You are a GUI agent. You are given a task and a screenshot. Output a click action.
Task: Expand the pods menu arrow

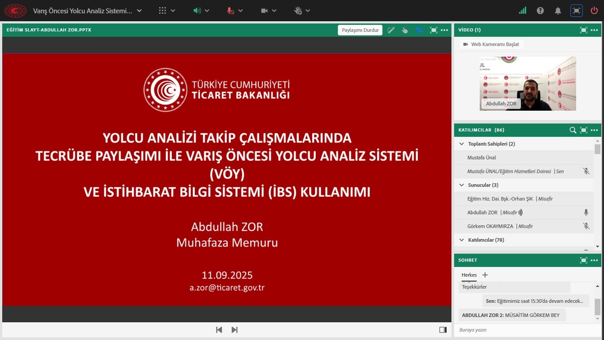(x=173, y=11)
